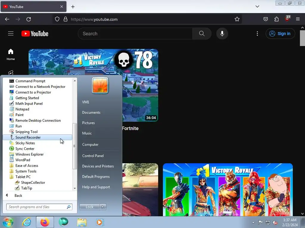Sign in to YouTube
305x228 pixels.
pos(280,34)
